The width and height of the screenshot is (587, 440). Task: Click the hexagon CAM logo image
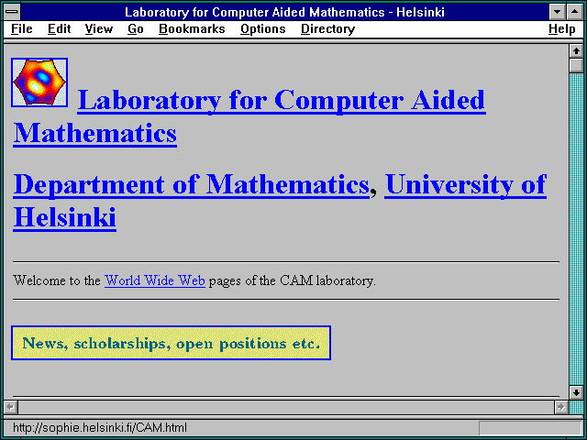coord(39,82)
